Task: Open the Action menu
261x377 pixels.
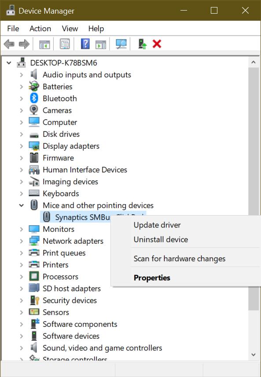Action: (40, 29)
